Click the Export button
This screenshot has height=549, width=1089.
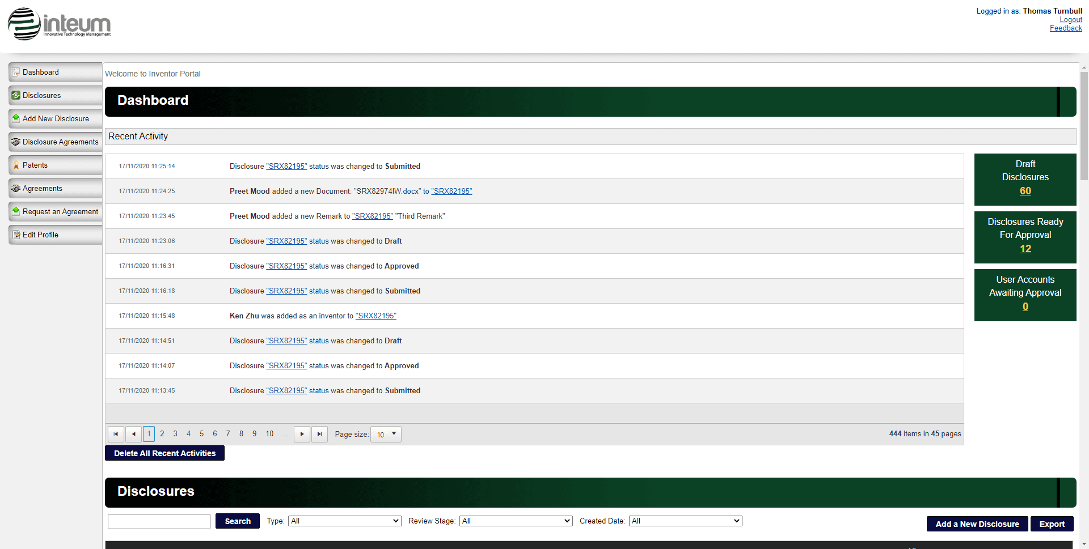pos(1052,524)
